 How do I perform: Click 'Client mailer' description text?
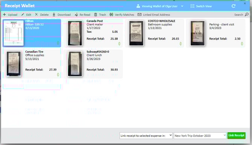pyautogui.click(x=95, y=24)
